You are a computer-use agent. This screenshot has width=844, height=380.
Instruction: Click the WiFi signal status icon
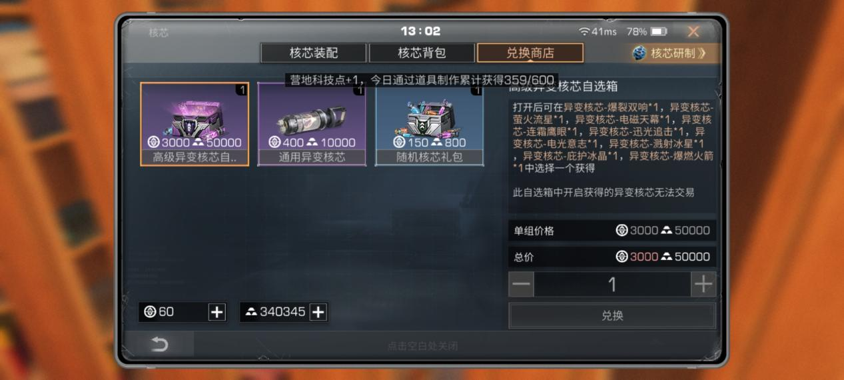(x=584, y=31)
